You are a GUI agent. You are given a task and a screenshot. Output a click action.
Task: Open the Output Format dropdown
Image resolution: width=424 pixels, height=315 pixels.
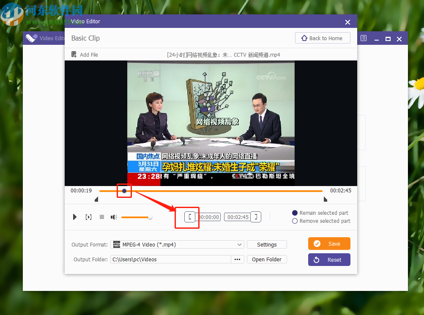click(x=239, y=244)
